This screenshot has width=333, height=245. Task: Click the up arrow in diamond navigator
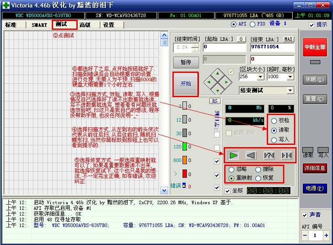point(218,73)
